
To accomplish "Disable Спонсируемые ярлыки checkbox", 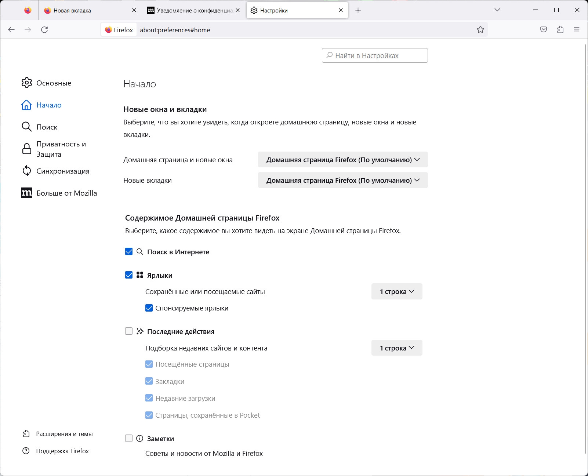I will pos(149,308).
